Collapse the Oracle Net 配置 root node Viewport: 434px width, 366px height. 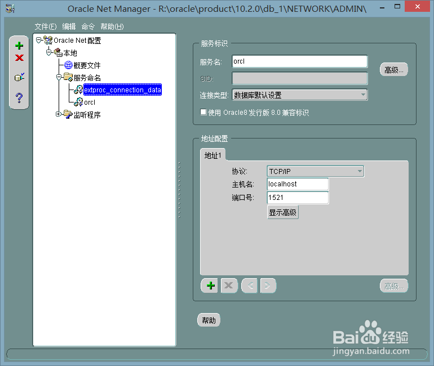click(39, 41)
